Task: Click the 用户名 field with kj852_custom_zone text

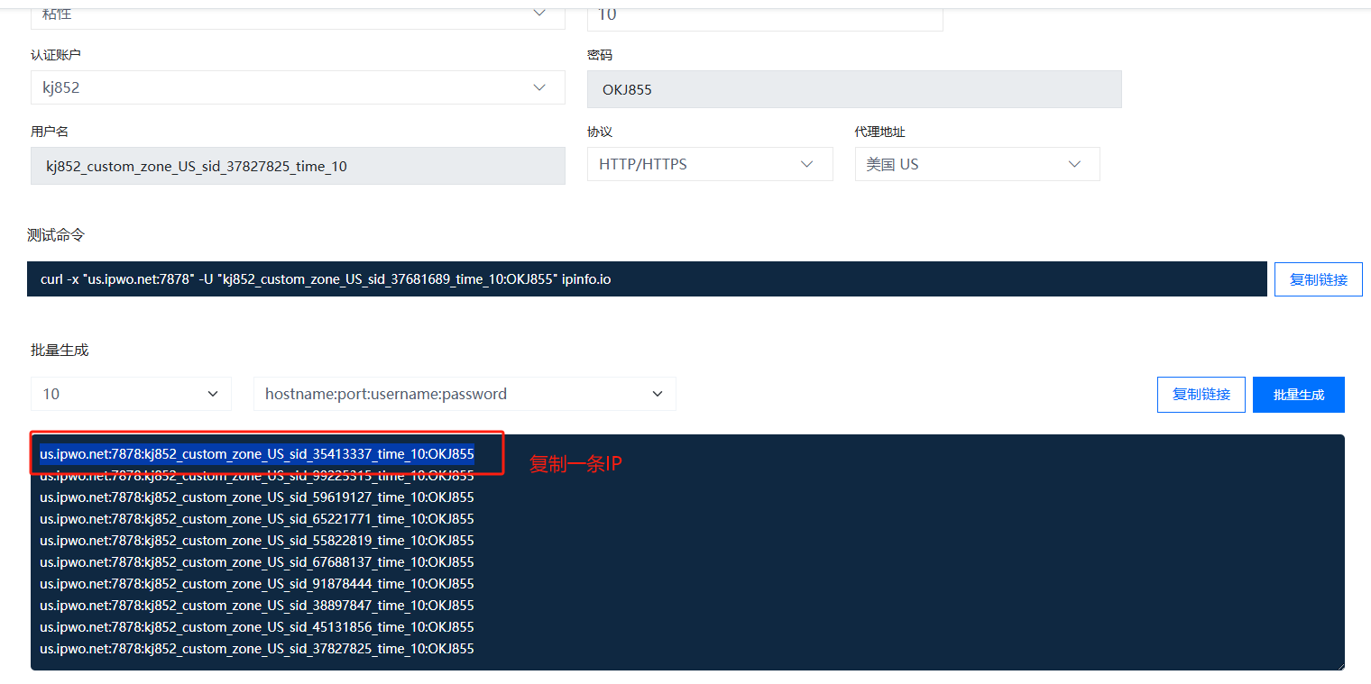Action: click(298, 166)
